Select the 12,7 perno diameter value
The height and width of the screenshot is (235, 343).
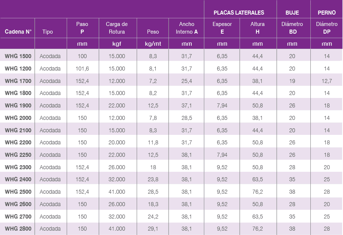tap(327, 81)
